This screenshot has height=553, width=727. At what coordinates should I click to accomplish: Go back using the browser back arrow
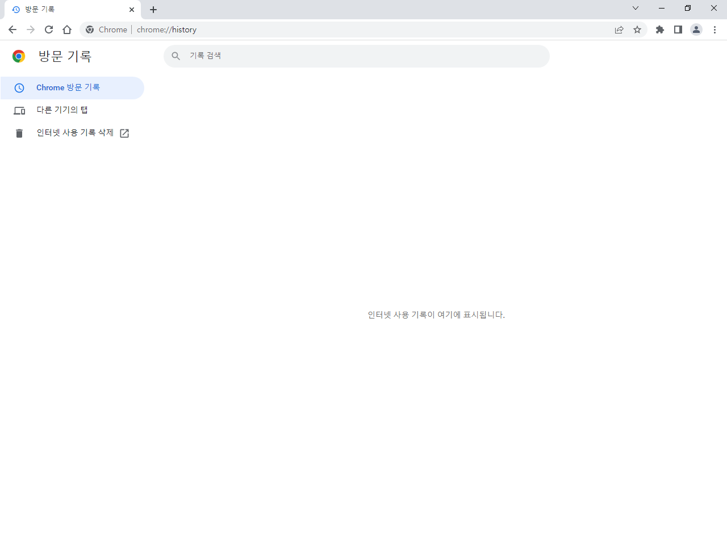[12, 30]
